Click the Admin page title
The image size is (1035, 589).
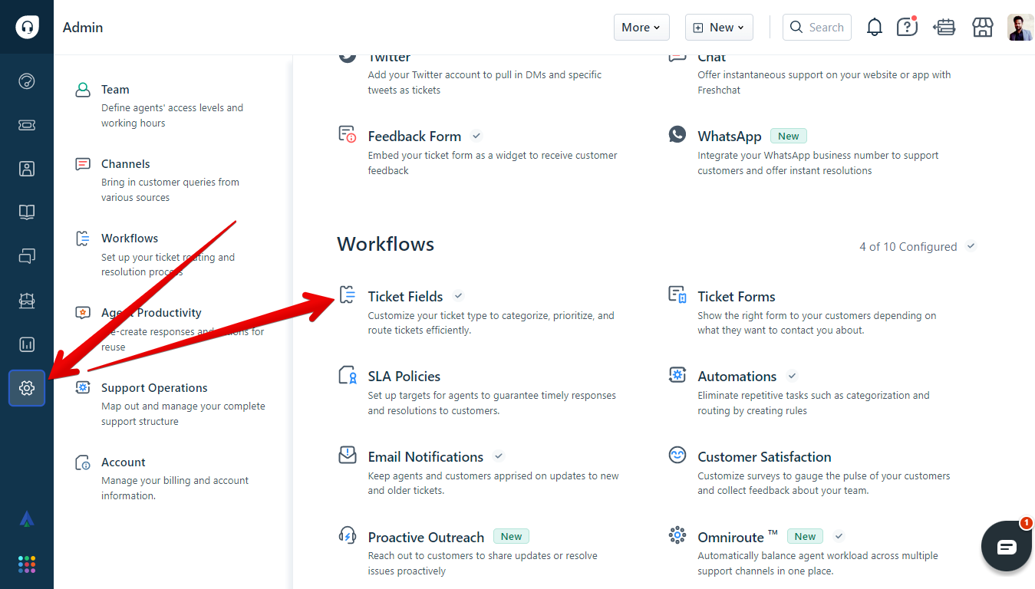click(x=83, y=27)
